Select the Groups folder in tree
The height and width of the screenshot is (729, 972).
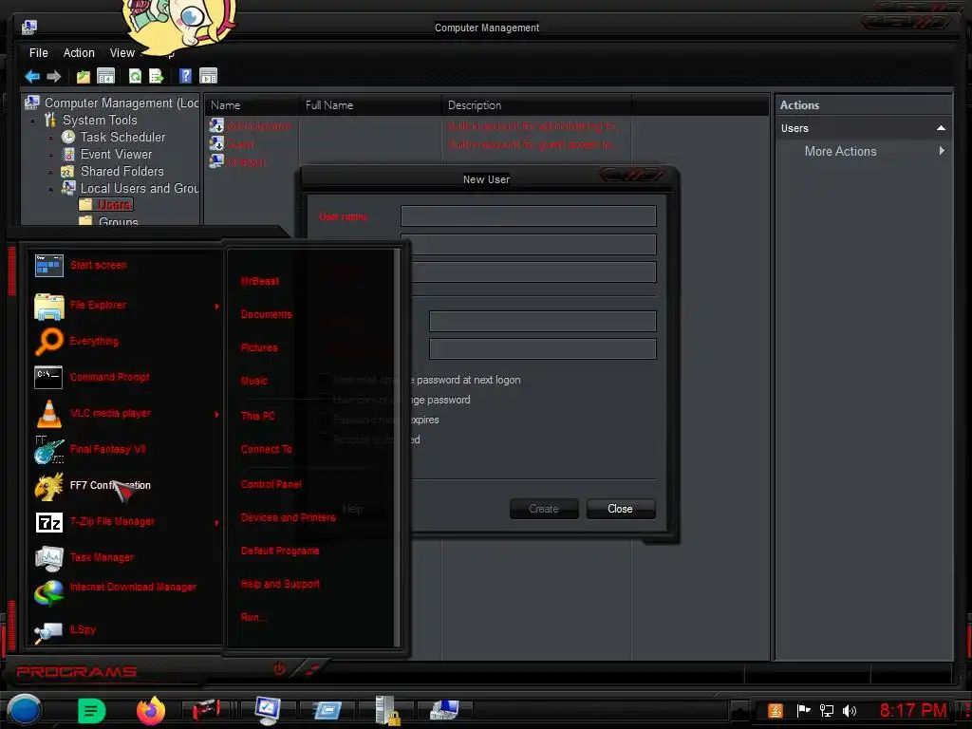118,221
